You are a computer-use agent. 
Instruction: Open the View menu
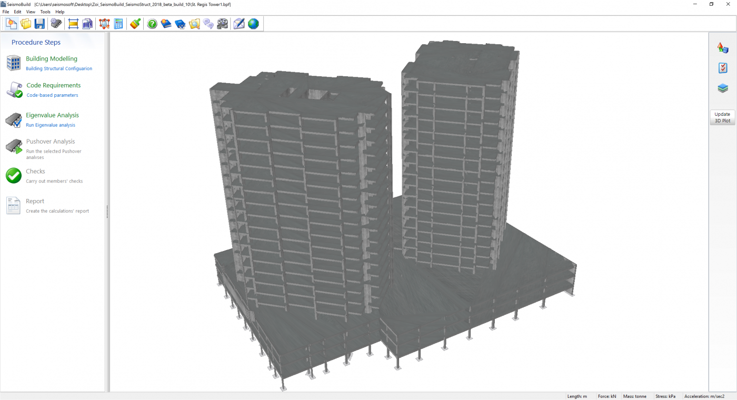tap(31, 12)
